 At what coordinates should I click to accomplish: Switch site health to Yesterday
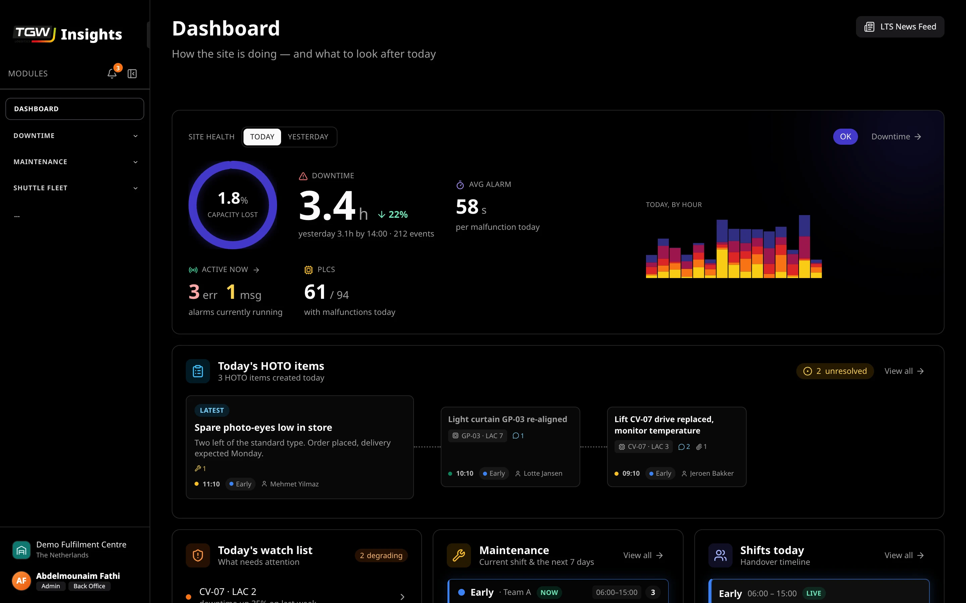tap(308, 137)
